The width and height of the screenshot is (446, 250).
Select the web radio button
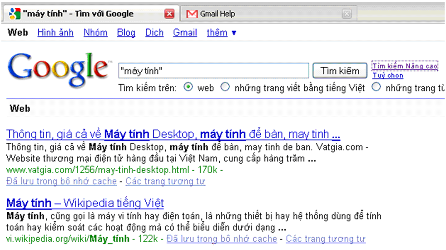point(188,87)
